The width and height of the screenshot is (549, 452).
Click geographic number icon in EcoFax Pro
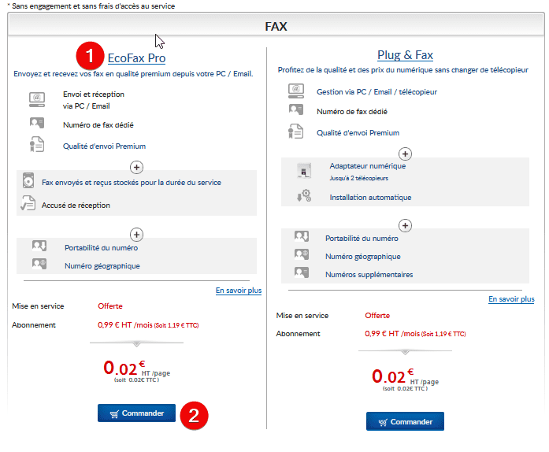click(x=39, y=263)
